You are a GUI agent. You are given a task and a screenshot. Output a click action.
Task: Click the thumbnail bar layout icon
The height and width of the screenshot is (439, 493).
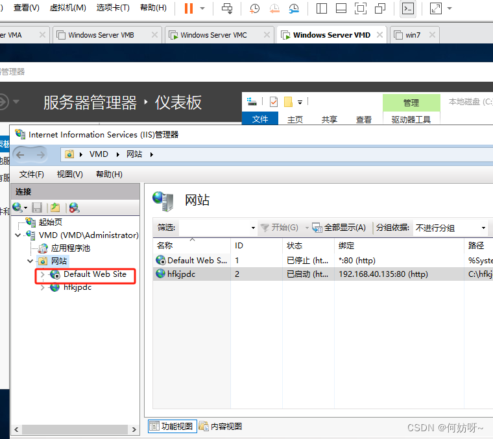point(341,8)
